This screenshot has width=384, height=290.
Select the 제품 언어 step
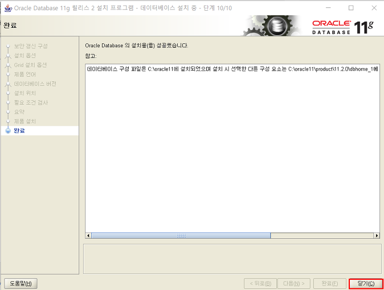tap(24, 74)
